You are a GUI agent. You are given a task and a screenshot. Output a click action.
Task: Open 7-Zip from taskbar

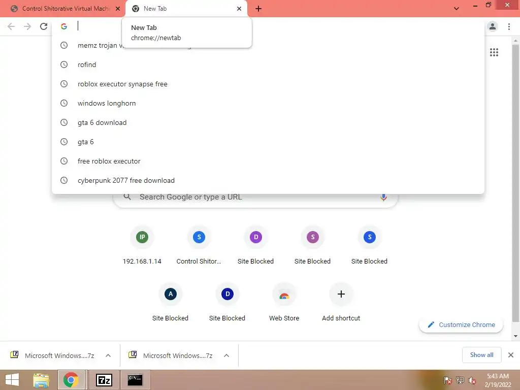click(x=104, y=380)
